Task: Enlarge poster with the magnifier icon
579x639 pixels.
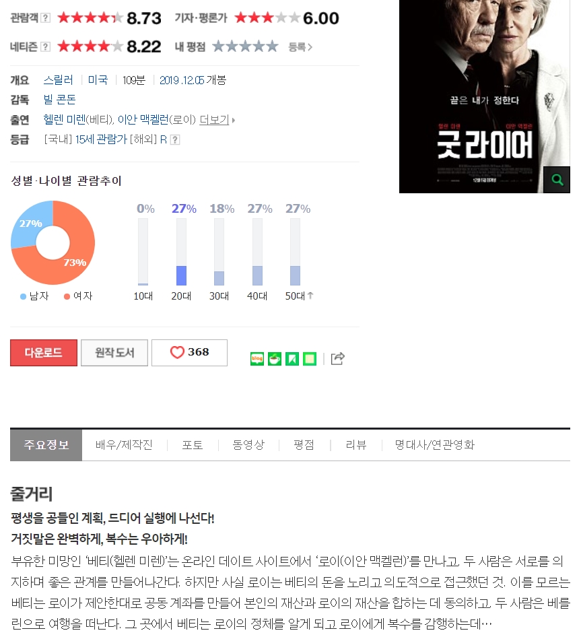Action: [x=557, y=180]
